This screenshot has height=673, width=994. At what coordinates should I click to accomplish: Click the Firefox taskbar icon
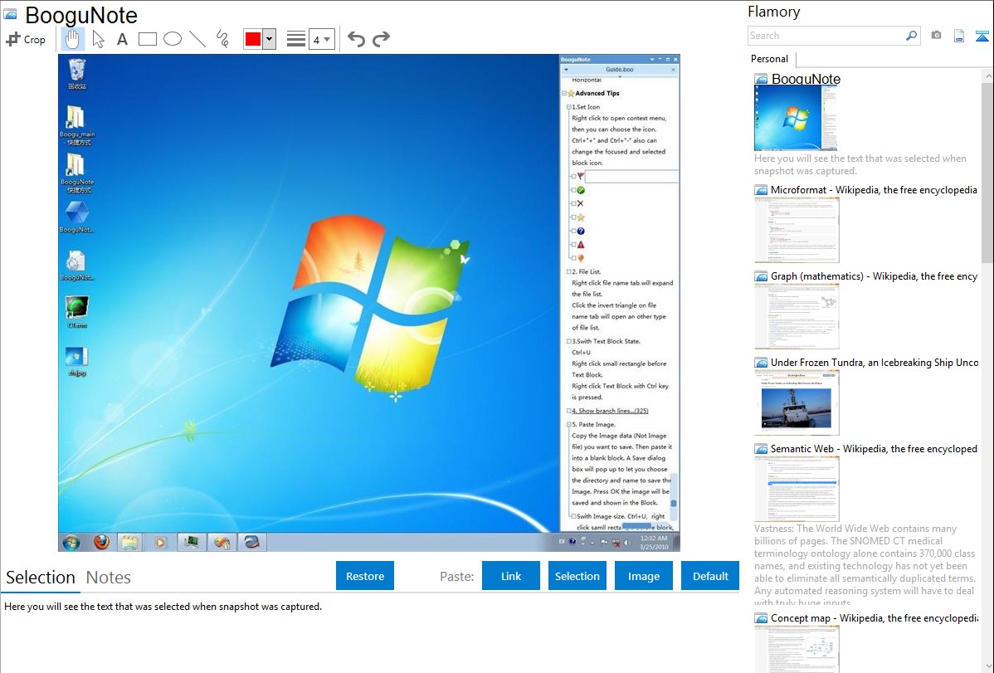coord(101,543)
